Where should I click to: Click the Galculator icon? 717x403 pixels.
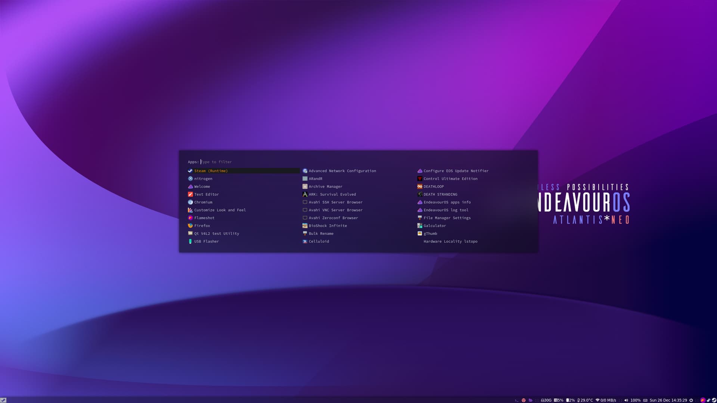(420, 226)
